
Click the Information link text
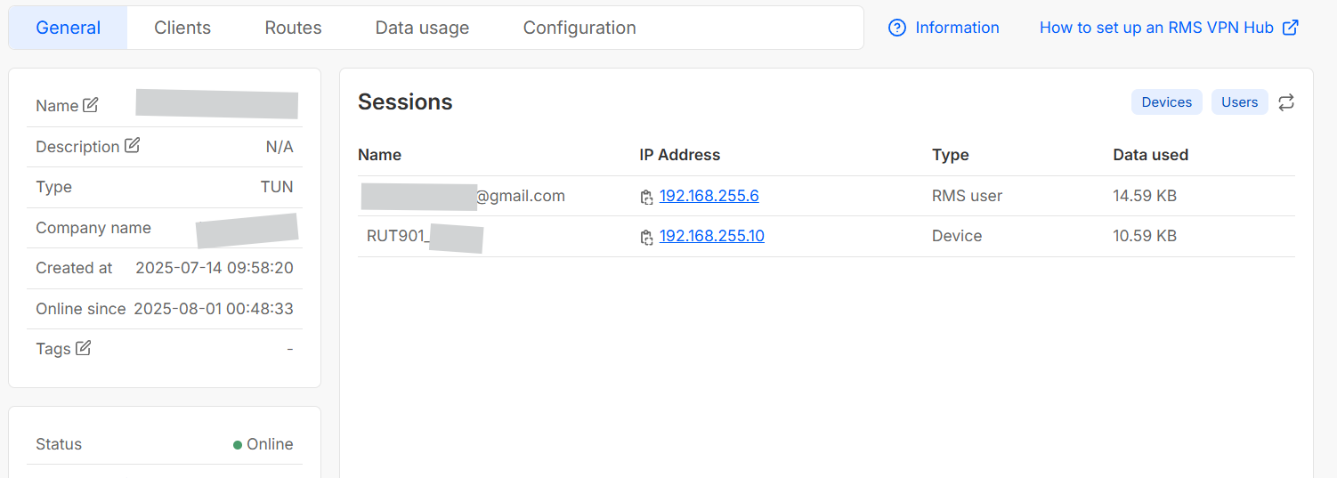(957, 28)
